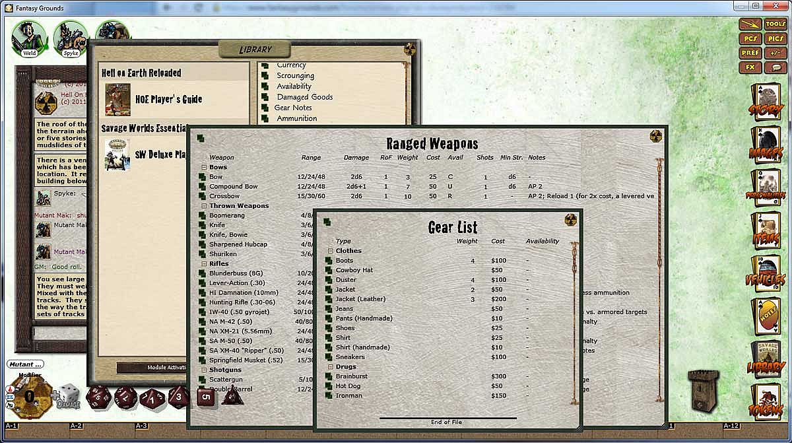Screen dimensions: 792x443
Task: Open Ammunition entry in Library
Action: [x=296, y=118]
